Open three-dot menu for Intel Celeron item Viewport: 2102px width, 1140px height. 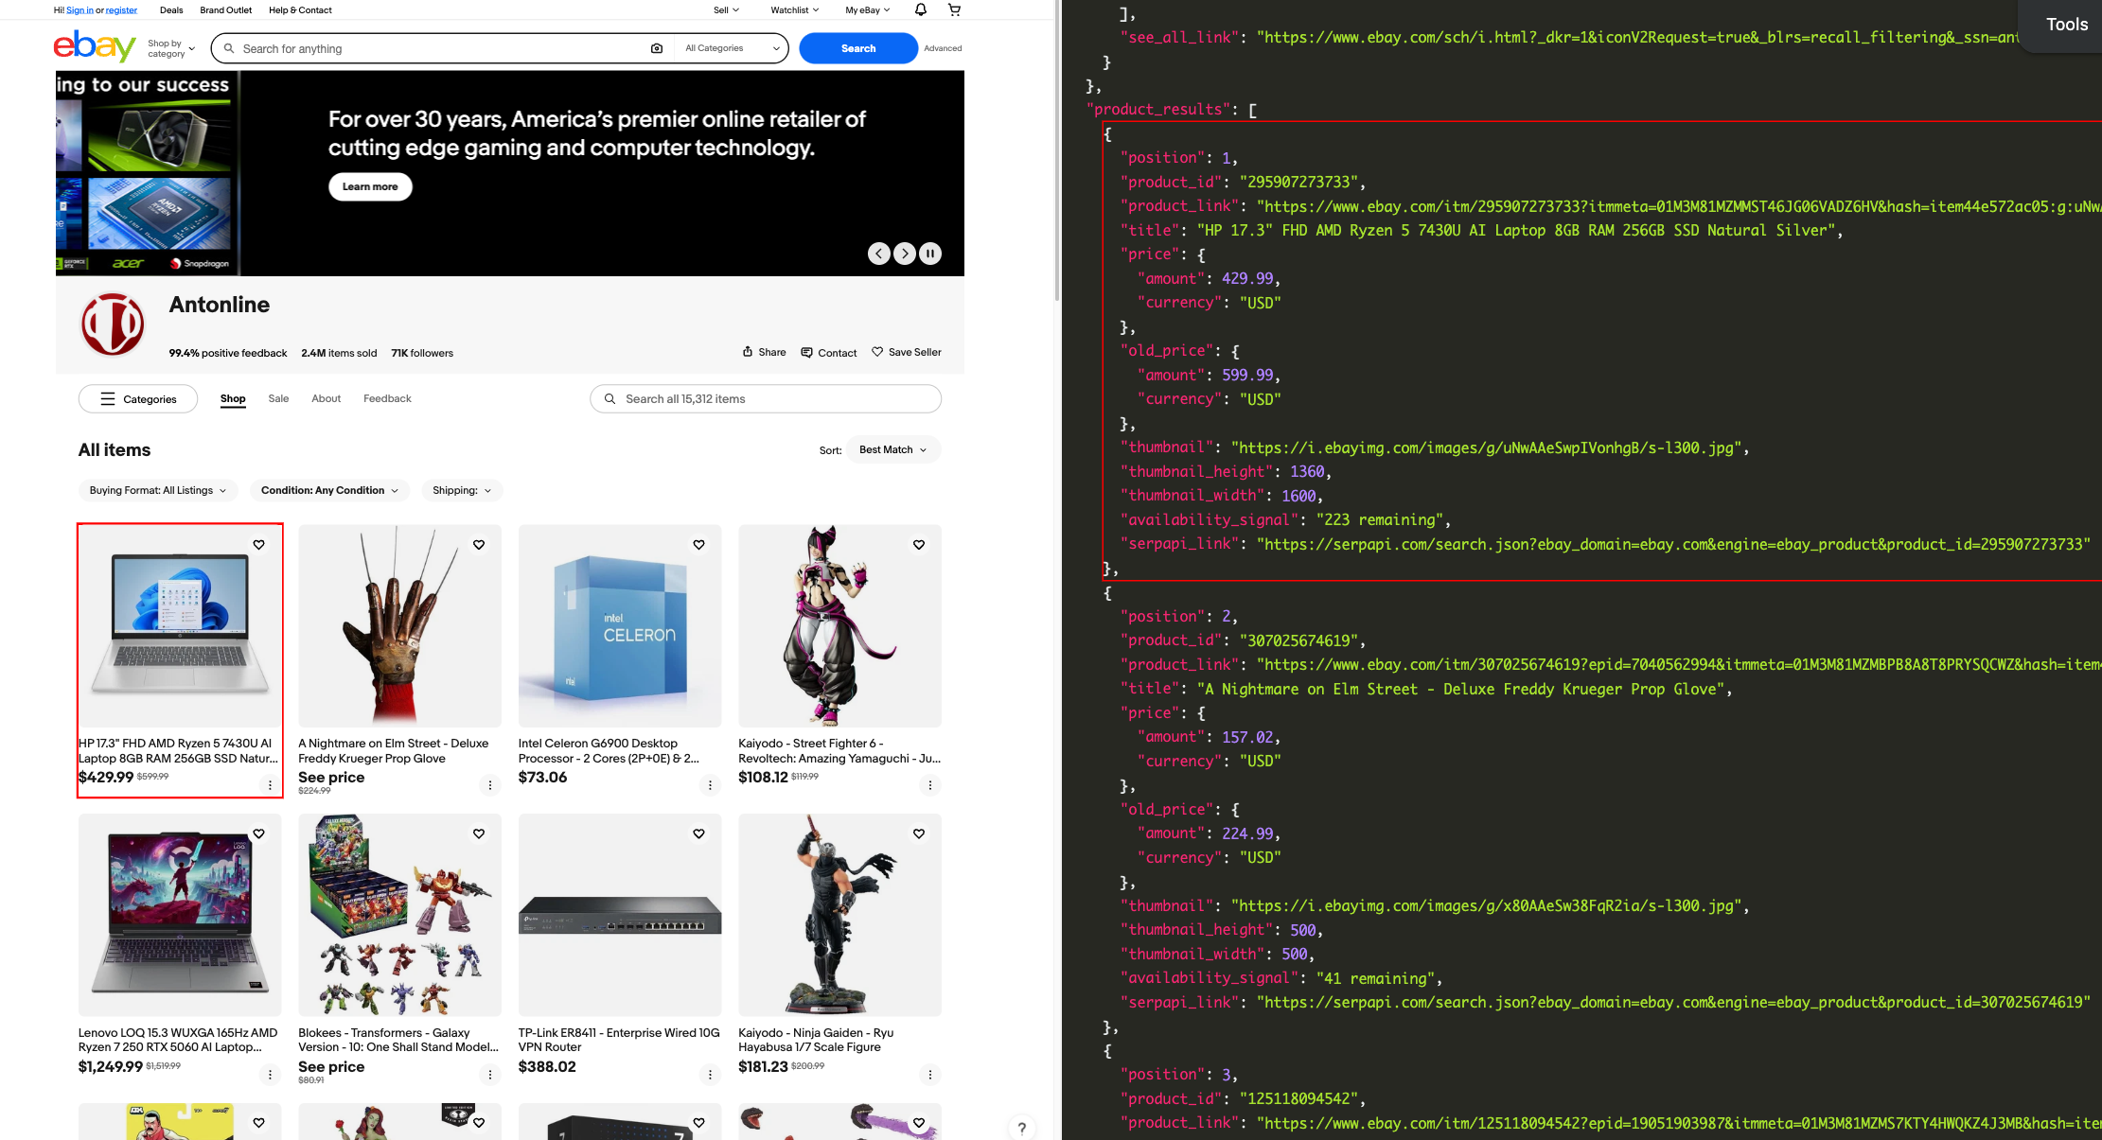710,785
